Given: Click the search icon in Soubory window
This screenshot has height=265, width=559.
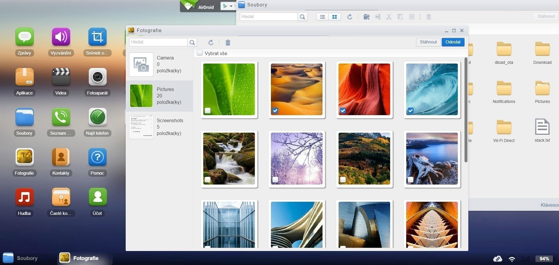Looking at the screenshot, I should point(302,17).
